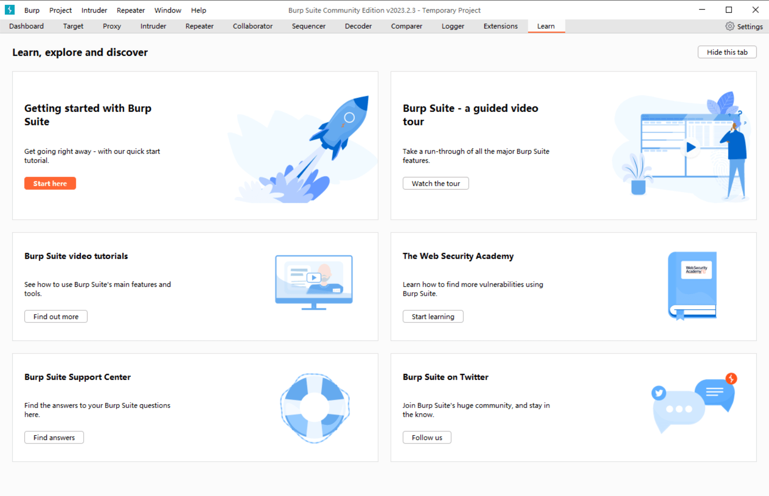This screenshot has width=769, height=496.
Task: Click the window title text Burp Suite Community Edition
Action: pyautogui.click(x=384, y=10)
